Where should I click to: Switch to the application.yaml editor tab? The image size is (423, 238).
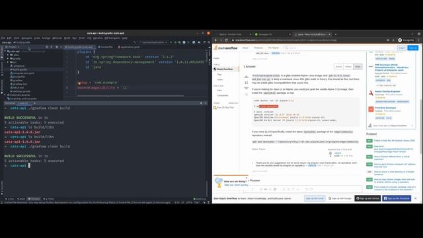point(129,47)
